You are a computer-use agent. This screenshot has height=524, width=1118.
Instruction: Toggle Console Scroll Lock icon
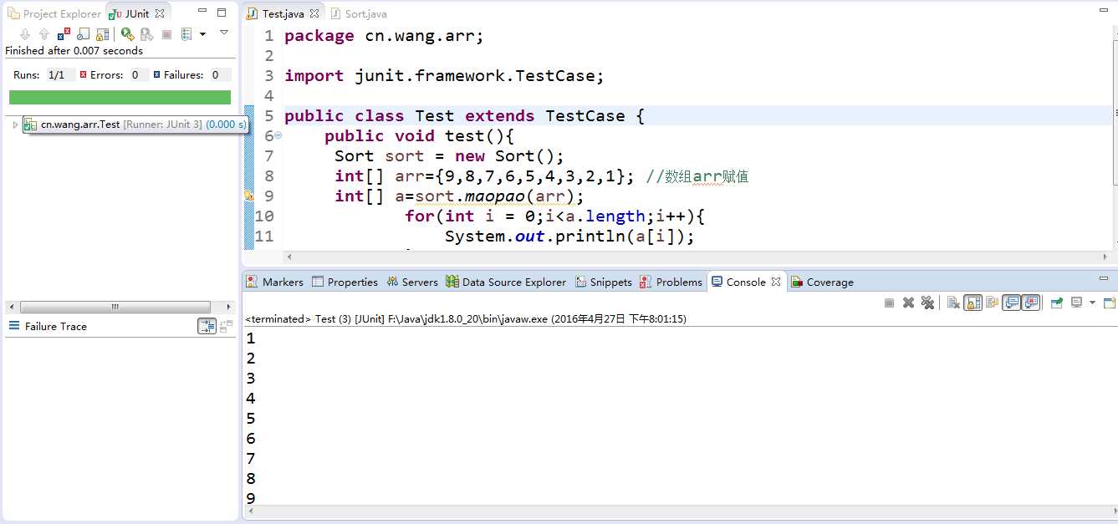973,303
